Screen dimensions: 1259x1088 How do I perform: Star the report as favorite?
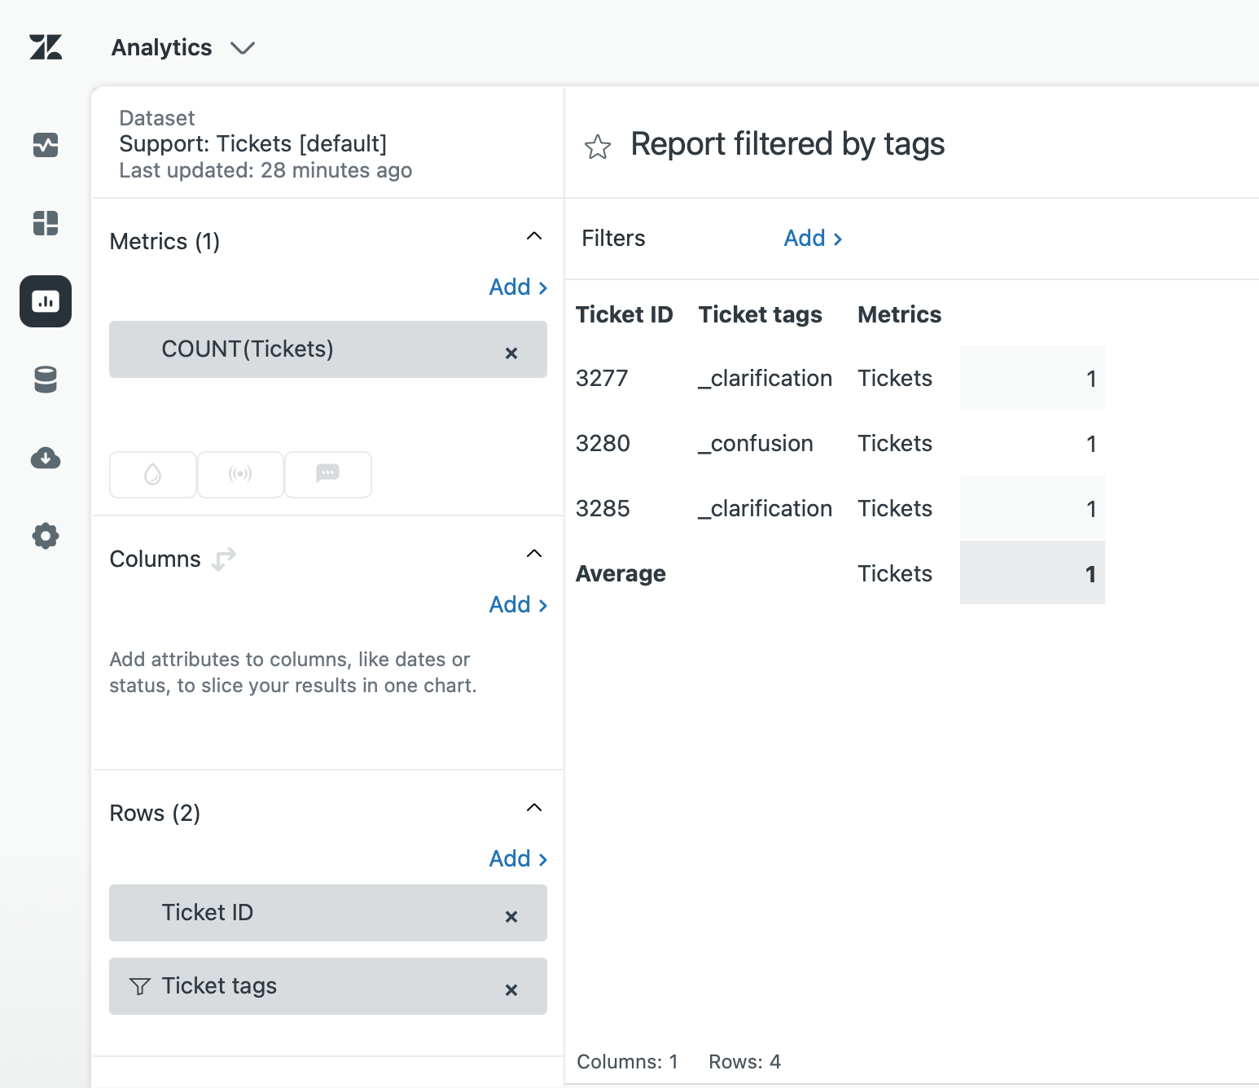coord(597,147)
